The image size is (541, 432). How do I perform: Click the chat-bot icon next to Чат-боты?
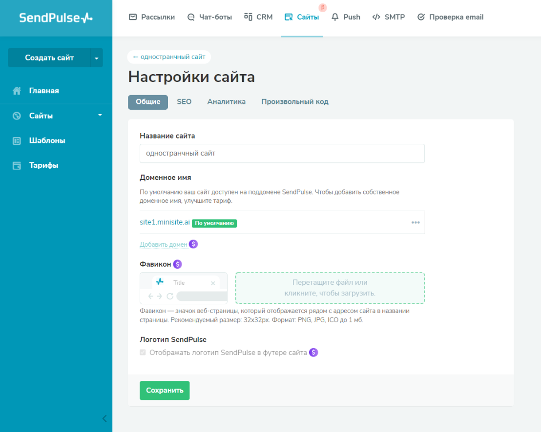[191, 17]
